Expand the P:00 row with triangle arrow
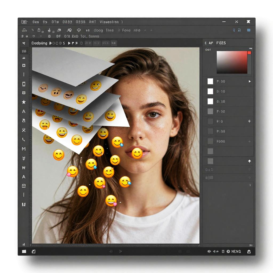The width and height of the screenshot is (273, 273). tap(250, 81)
